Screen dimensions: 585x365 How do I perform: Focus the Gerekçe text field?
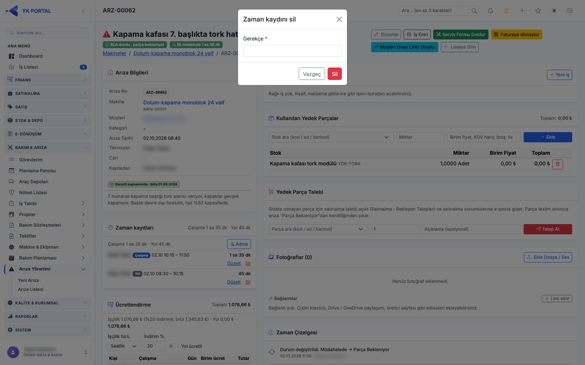coord(292,51)
